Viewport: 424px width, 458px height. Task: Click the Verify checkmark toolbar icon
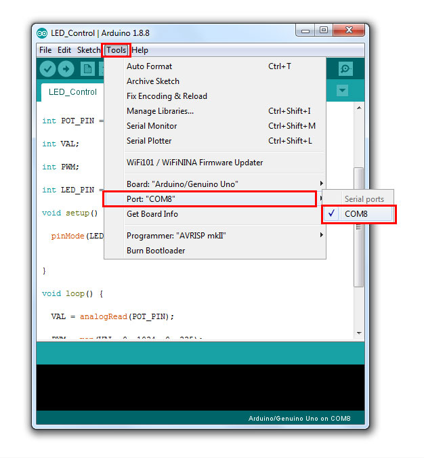[47, 69]
